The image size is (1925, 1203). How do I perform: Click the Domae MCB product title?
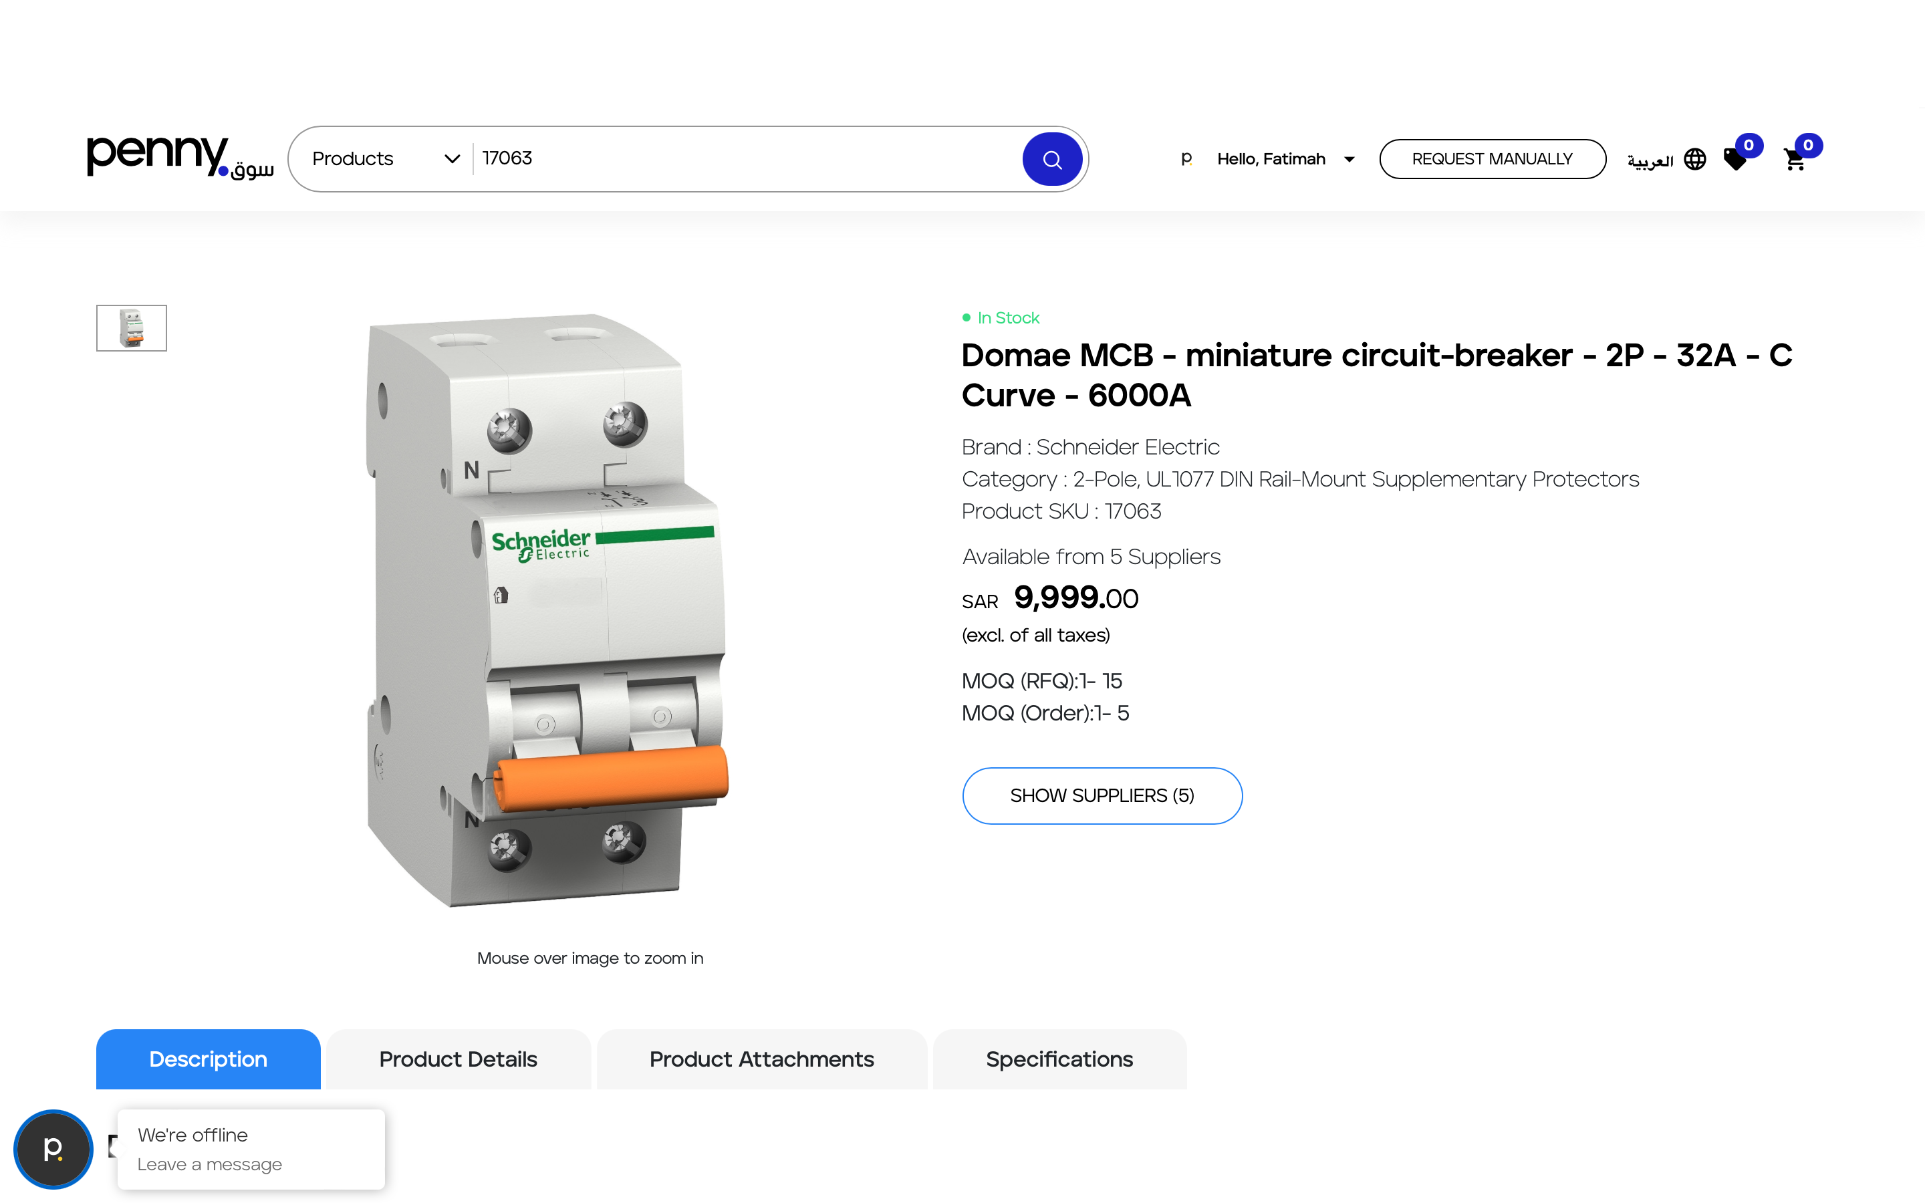[1377, 375]
